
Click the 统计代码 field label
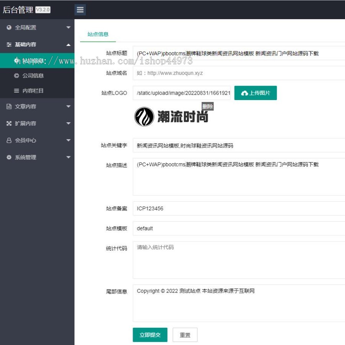pyautogui.click(x=117, y=248)
